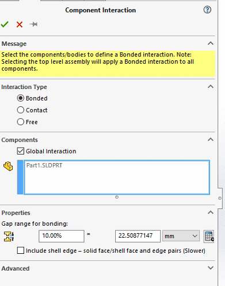225x286 pixels.
Task: Enable Include shell edge option
Action: [x=21, y=250]
